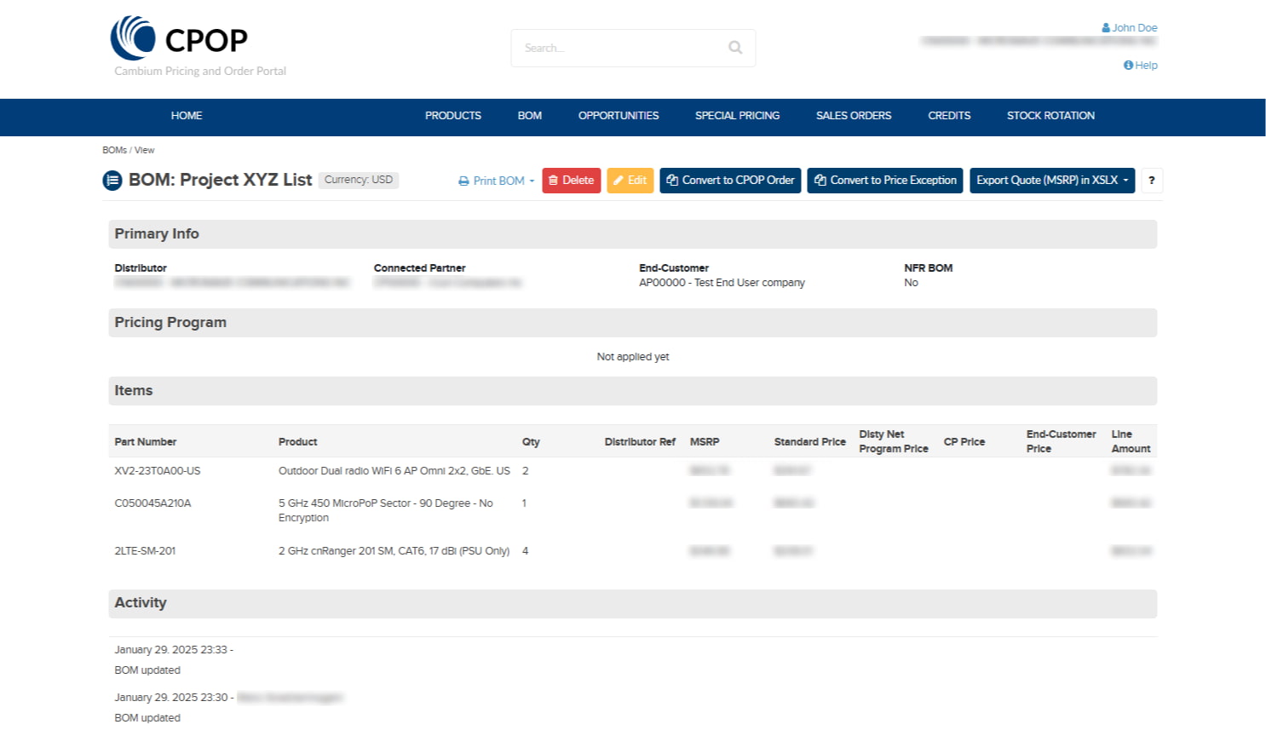Click the Items section header

click(633, 391)
